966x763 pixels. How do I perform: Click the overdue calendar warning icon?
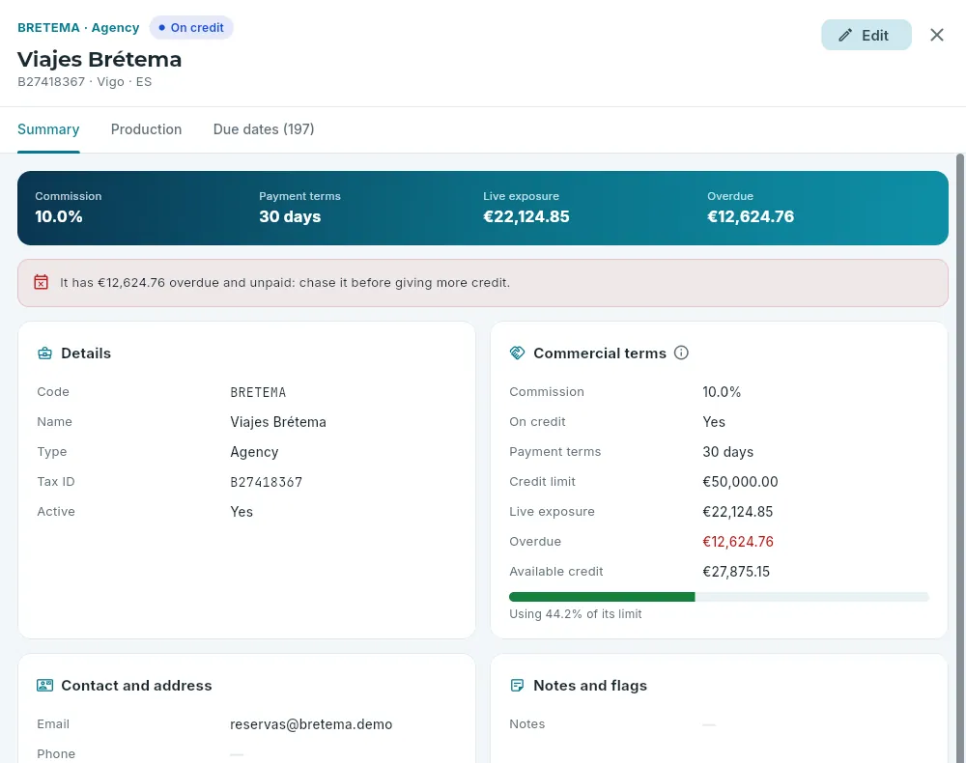41,283
